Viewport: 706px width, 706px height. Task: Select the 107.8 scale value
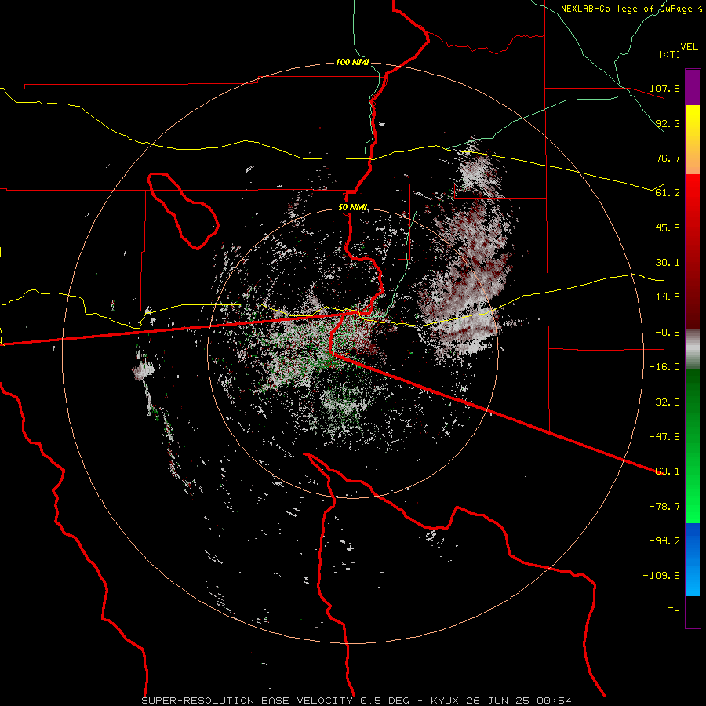tap(664, 88)
